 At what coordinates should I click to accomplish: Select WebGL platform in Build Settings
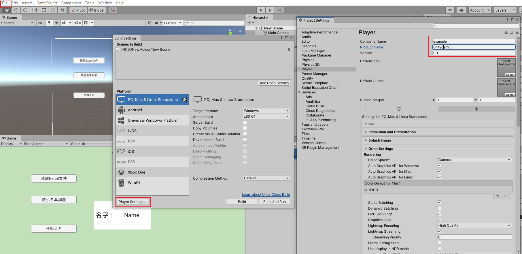[x=152, y=182]
